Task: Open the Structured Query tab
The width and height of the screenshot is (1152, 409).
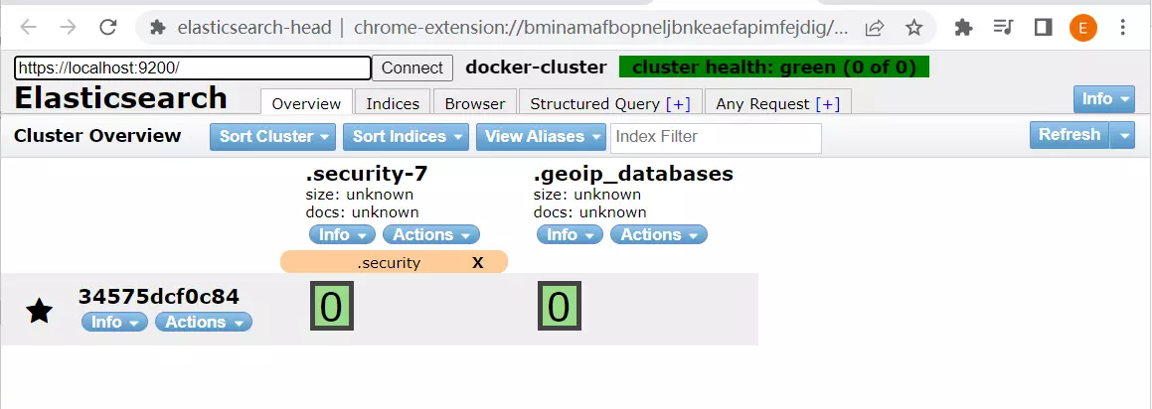Action: click(x=609, y=103)
